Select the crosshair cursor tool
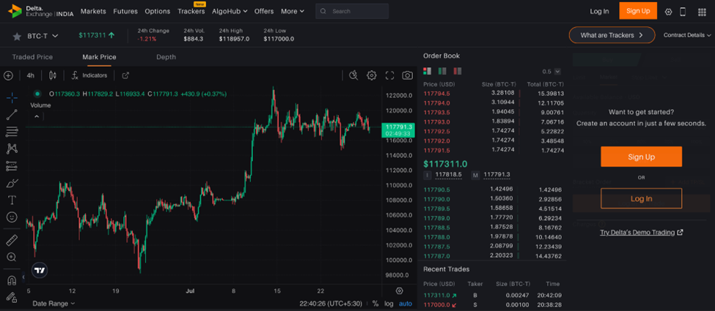The width and height of the screenshot is (715, 311). (x=12, y=97)
